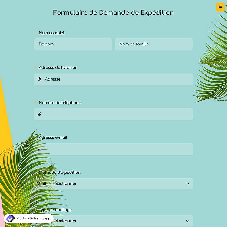Open the Type d'emballage dropdown

(113, 221)
